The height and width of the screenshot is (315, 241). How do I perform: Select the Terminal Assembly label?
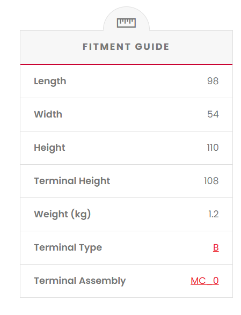pos(80,281)
